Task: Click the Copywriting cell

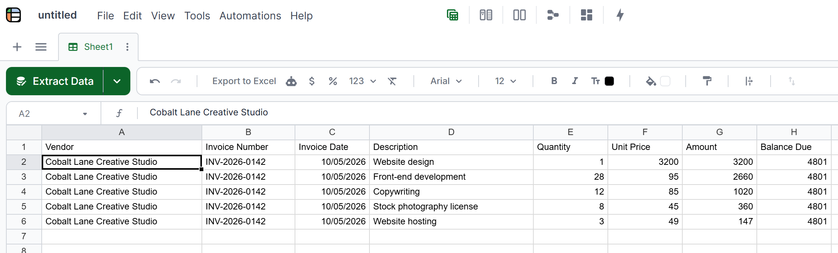Action: pyautogui.click(x=451, y=192)
